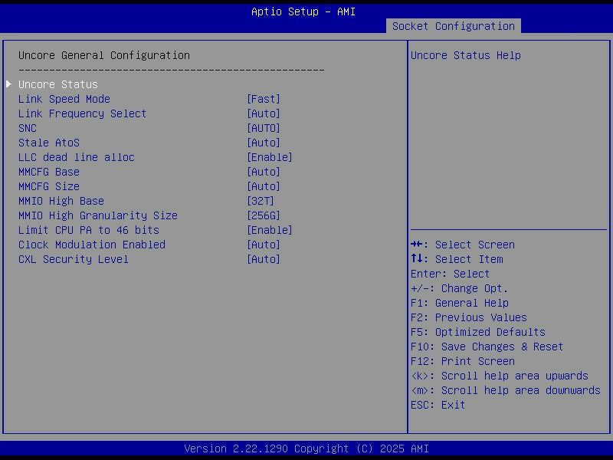
Task: Open the [256G] granularity value
Action: point(264,215)
